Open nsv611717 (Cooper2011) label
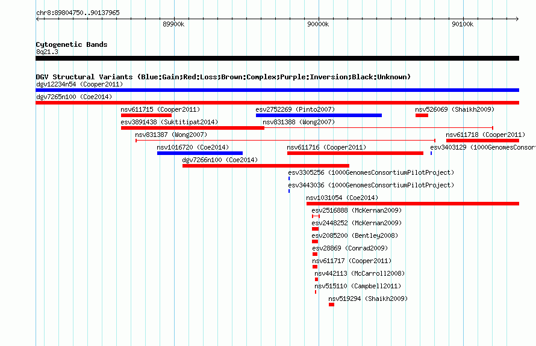 point(352,261)
